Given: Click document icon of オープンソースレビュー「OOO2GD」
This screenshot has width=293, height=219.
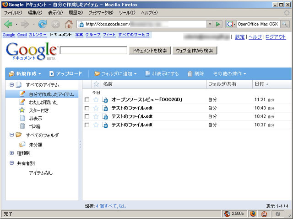Looking at the screenshot, I should 105,99.
